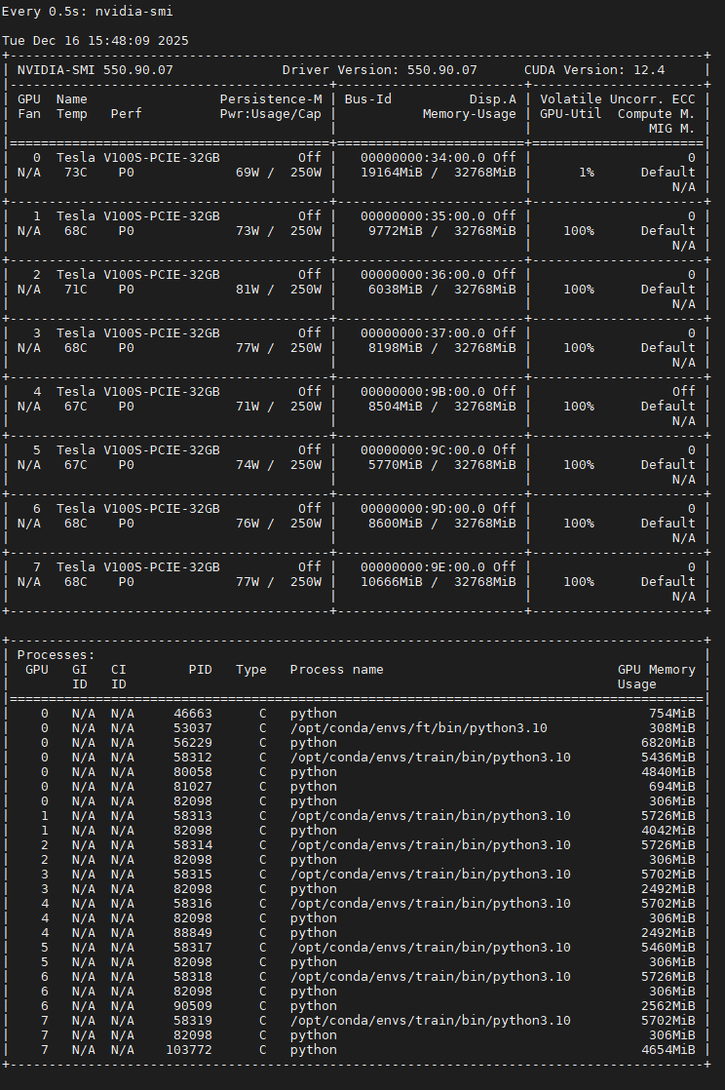This screenshot has width=725, height=1090.
Task: Click GPU 3 memory usage '8198MiB'
Action: [x=396, y=348]
